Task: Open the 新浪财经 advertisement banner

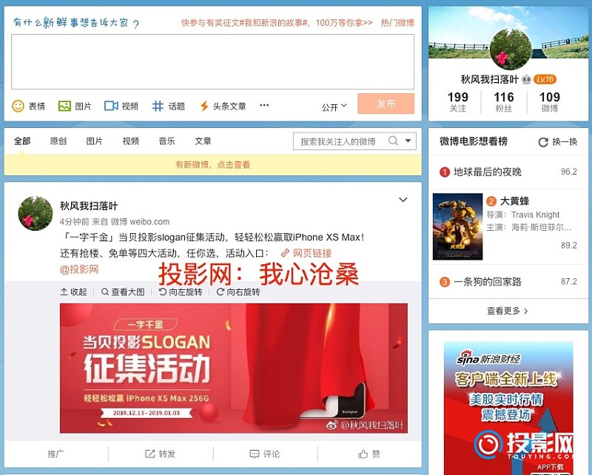Action: (508, 408)
